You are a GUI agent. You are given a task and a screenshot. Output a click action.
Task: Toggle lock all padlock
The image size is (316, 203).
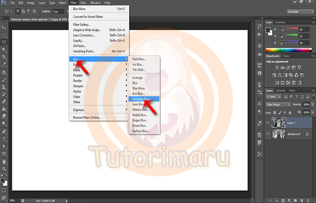point(290,112)
